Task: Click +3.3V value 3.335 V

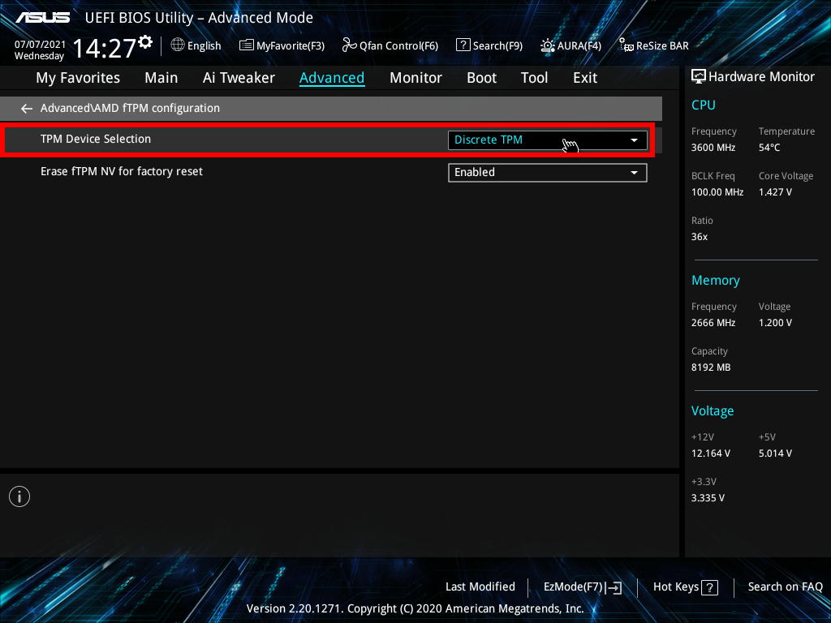Action: coord(708,498)
